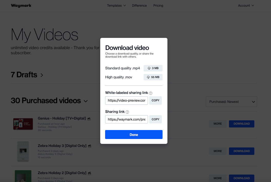Viewport: 271px width, 182px height.
Task: Open the White-labeled sharing link help tooltip
Action: [x=150, y=93]
